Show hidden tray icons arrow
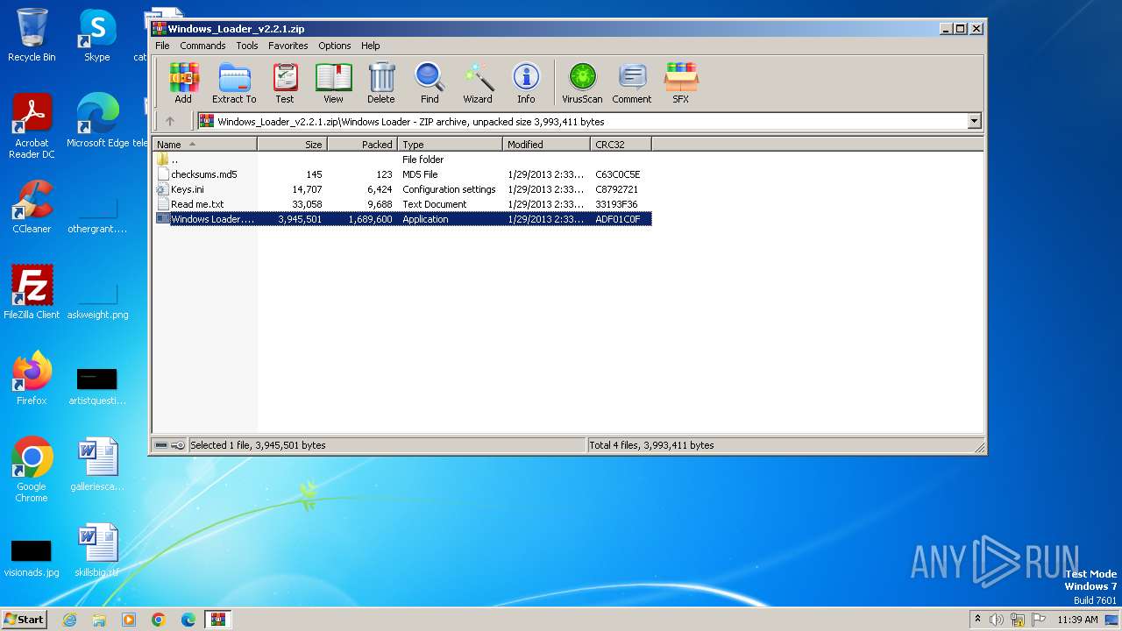Viewport: 1122px width, 631px height. (977, 620)
